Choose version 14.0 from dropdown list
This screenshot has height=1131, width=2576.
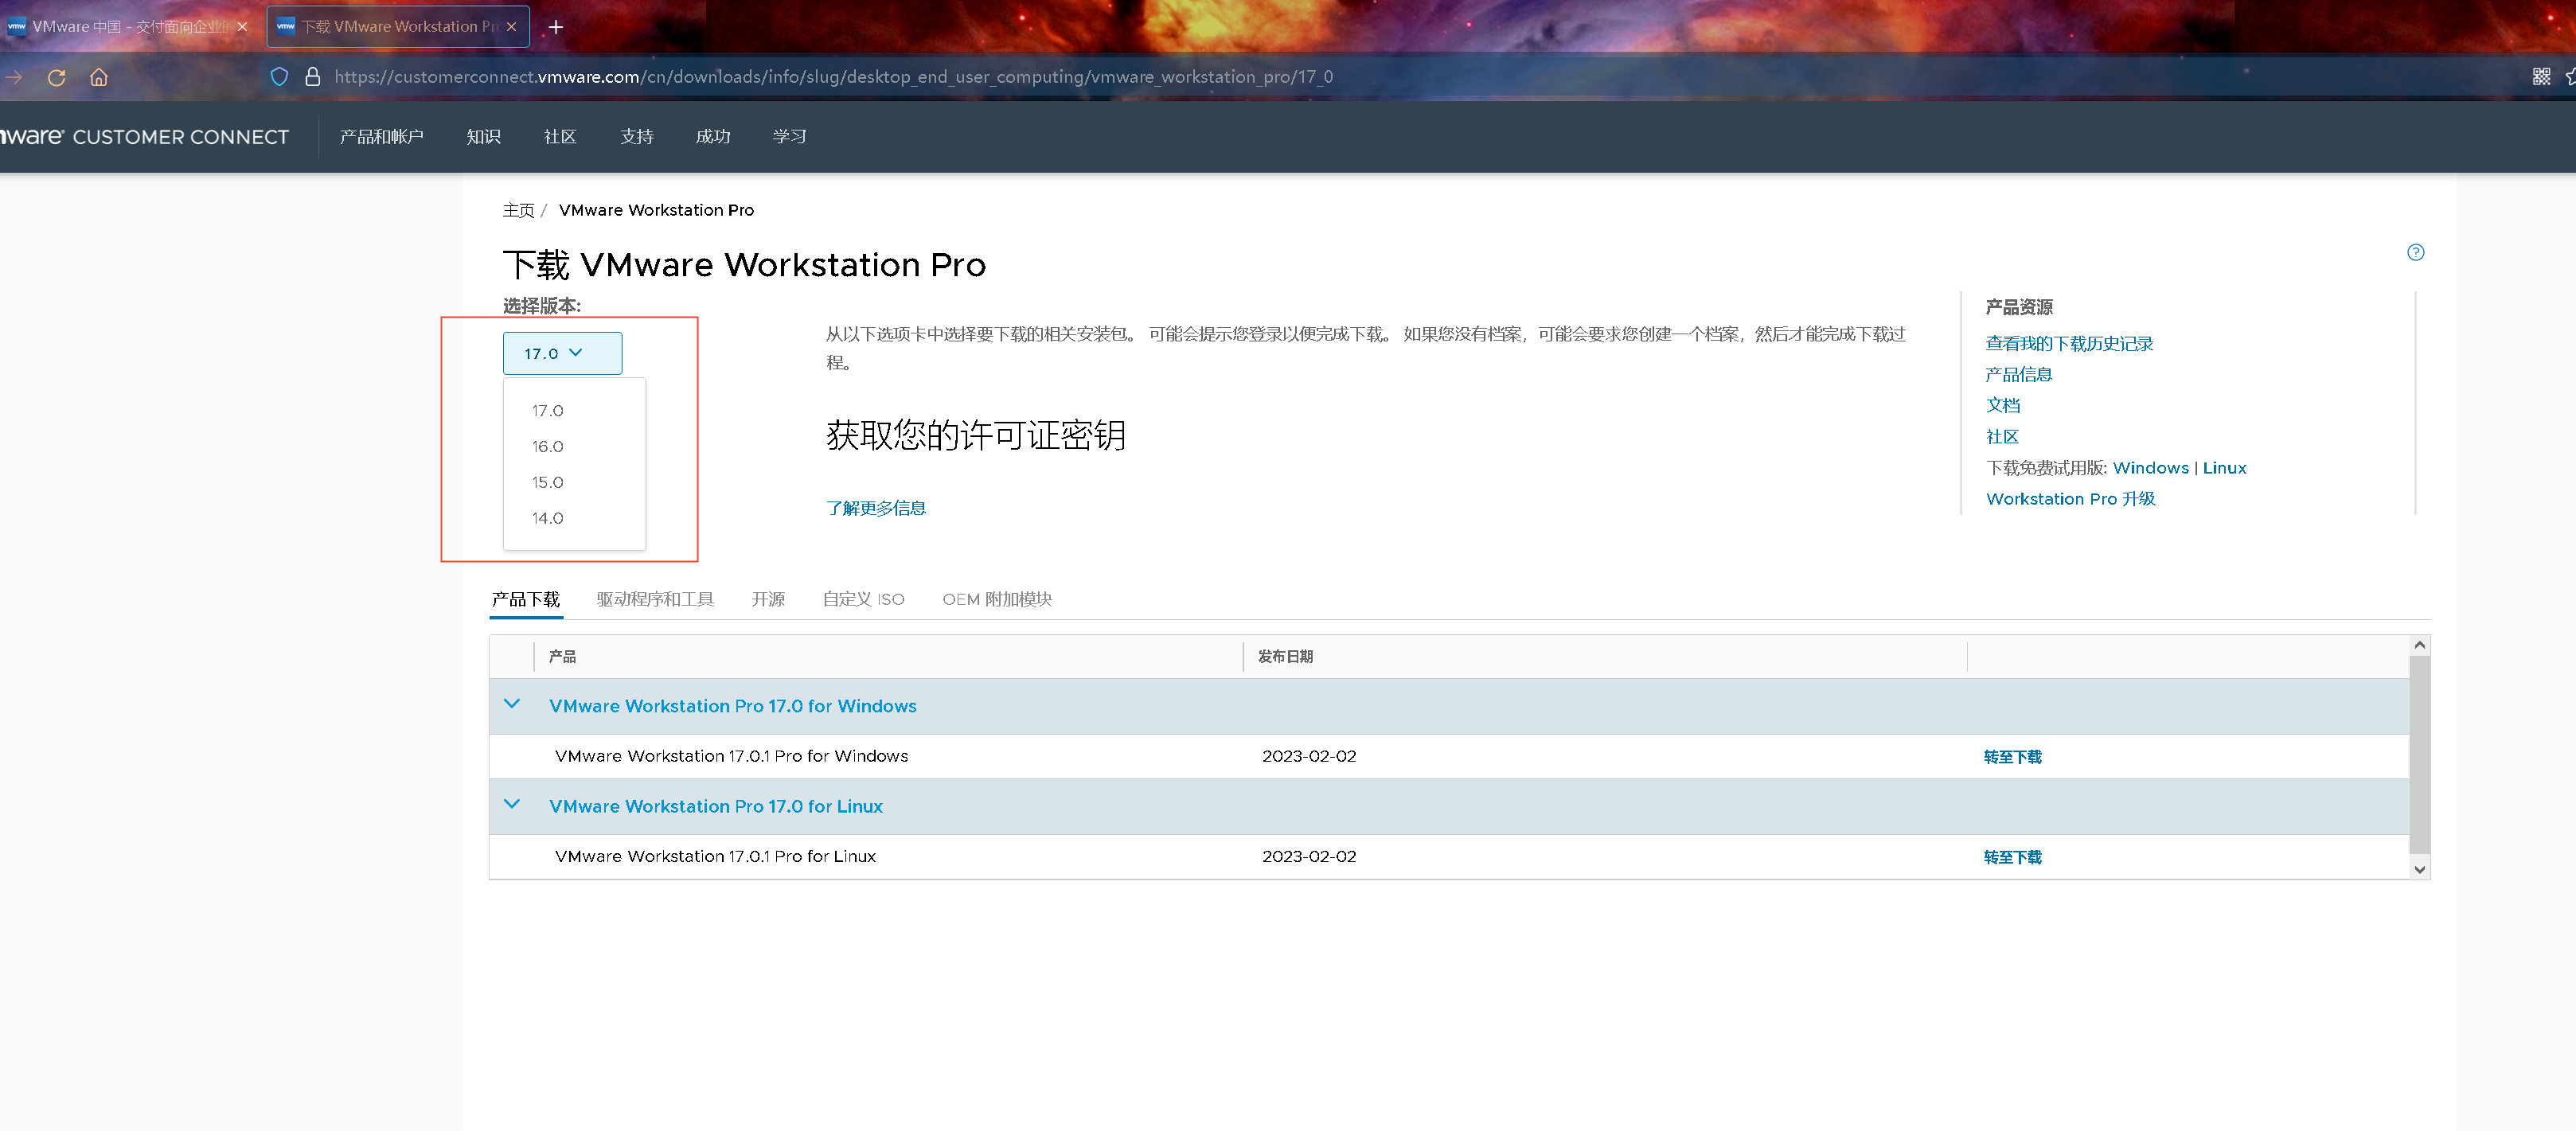(548, 518)
